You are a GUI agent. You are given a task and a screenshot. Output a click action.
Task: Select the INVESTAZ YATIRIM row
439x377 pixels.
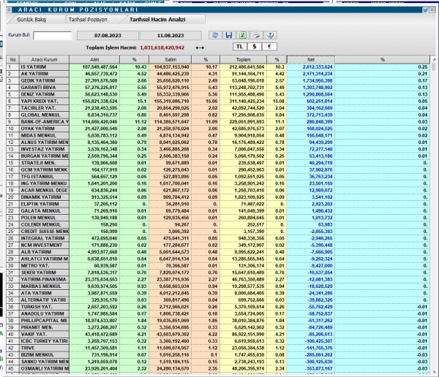[x=218, y=149]
